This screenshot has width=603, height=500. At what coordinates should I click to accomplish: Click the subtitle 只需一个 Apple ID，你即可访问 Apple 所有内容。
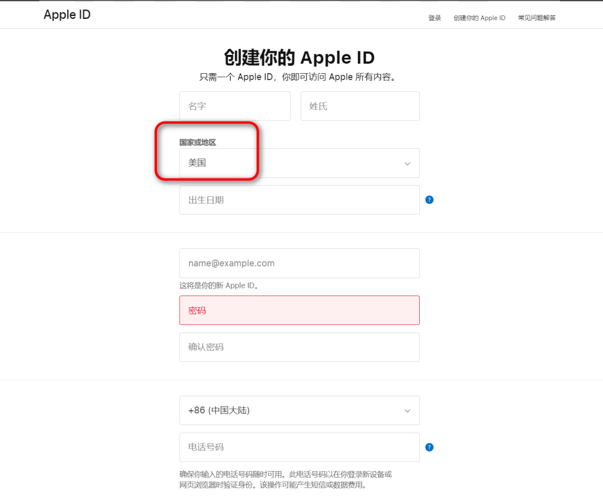coord(297,77)
